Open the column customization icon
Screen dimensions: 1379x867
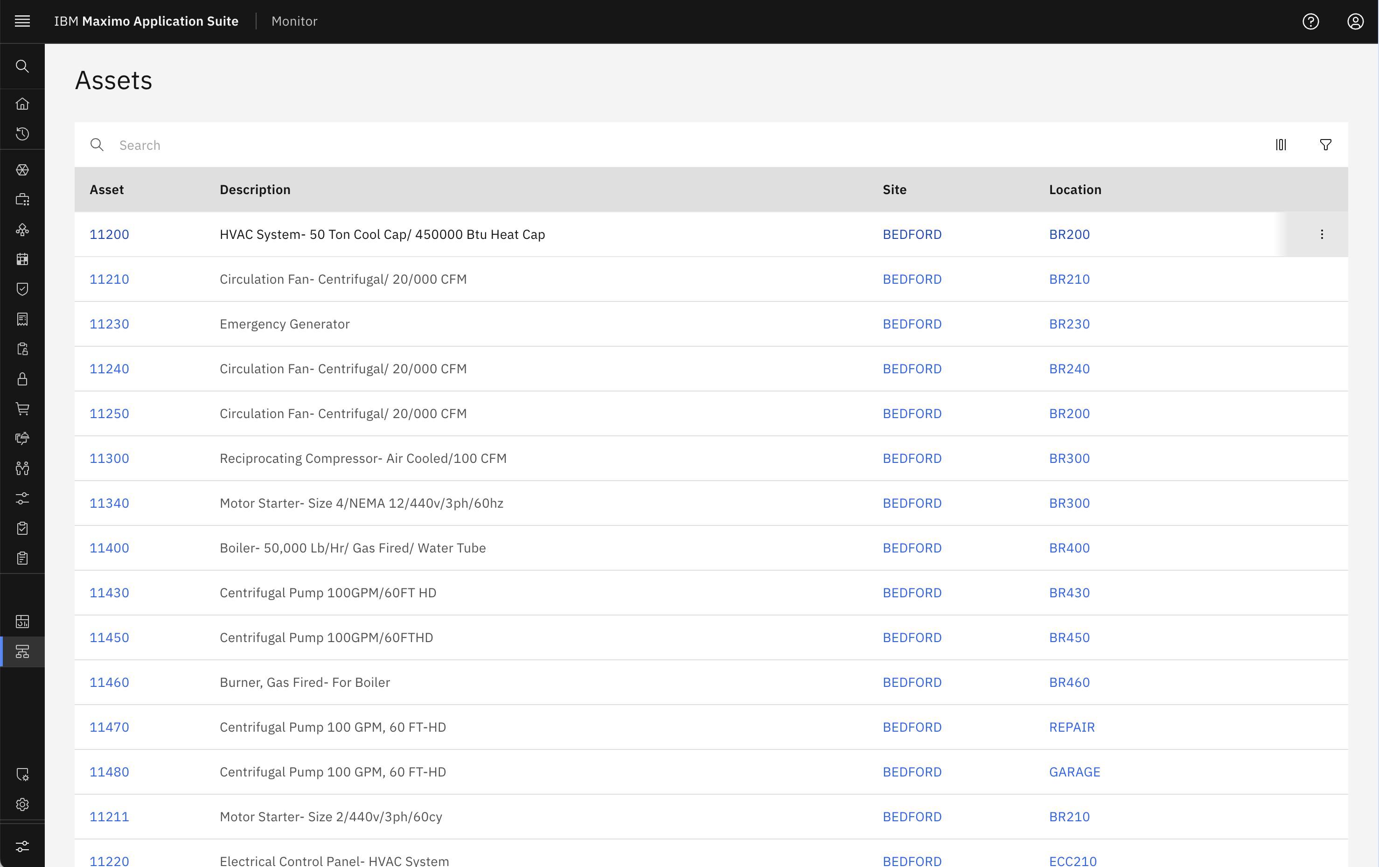point(1281,145)
